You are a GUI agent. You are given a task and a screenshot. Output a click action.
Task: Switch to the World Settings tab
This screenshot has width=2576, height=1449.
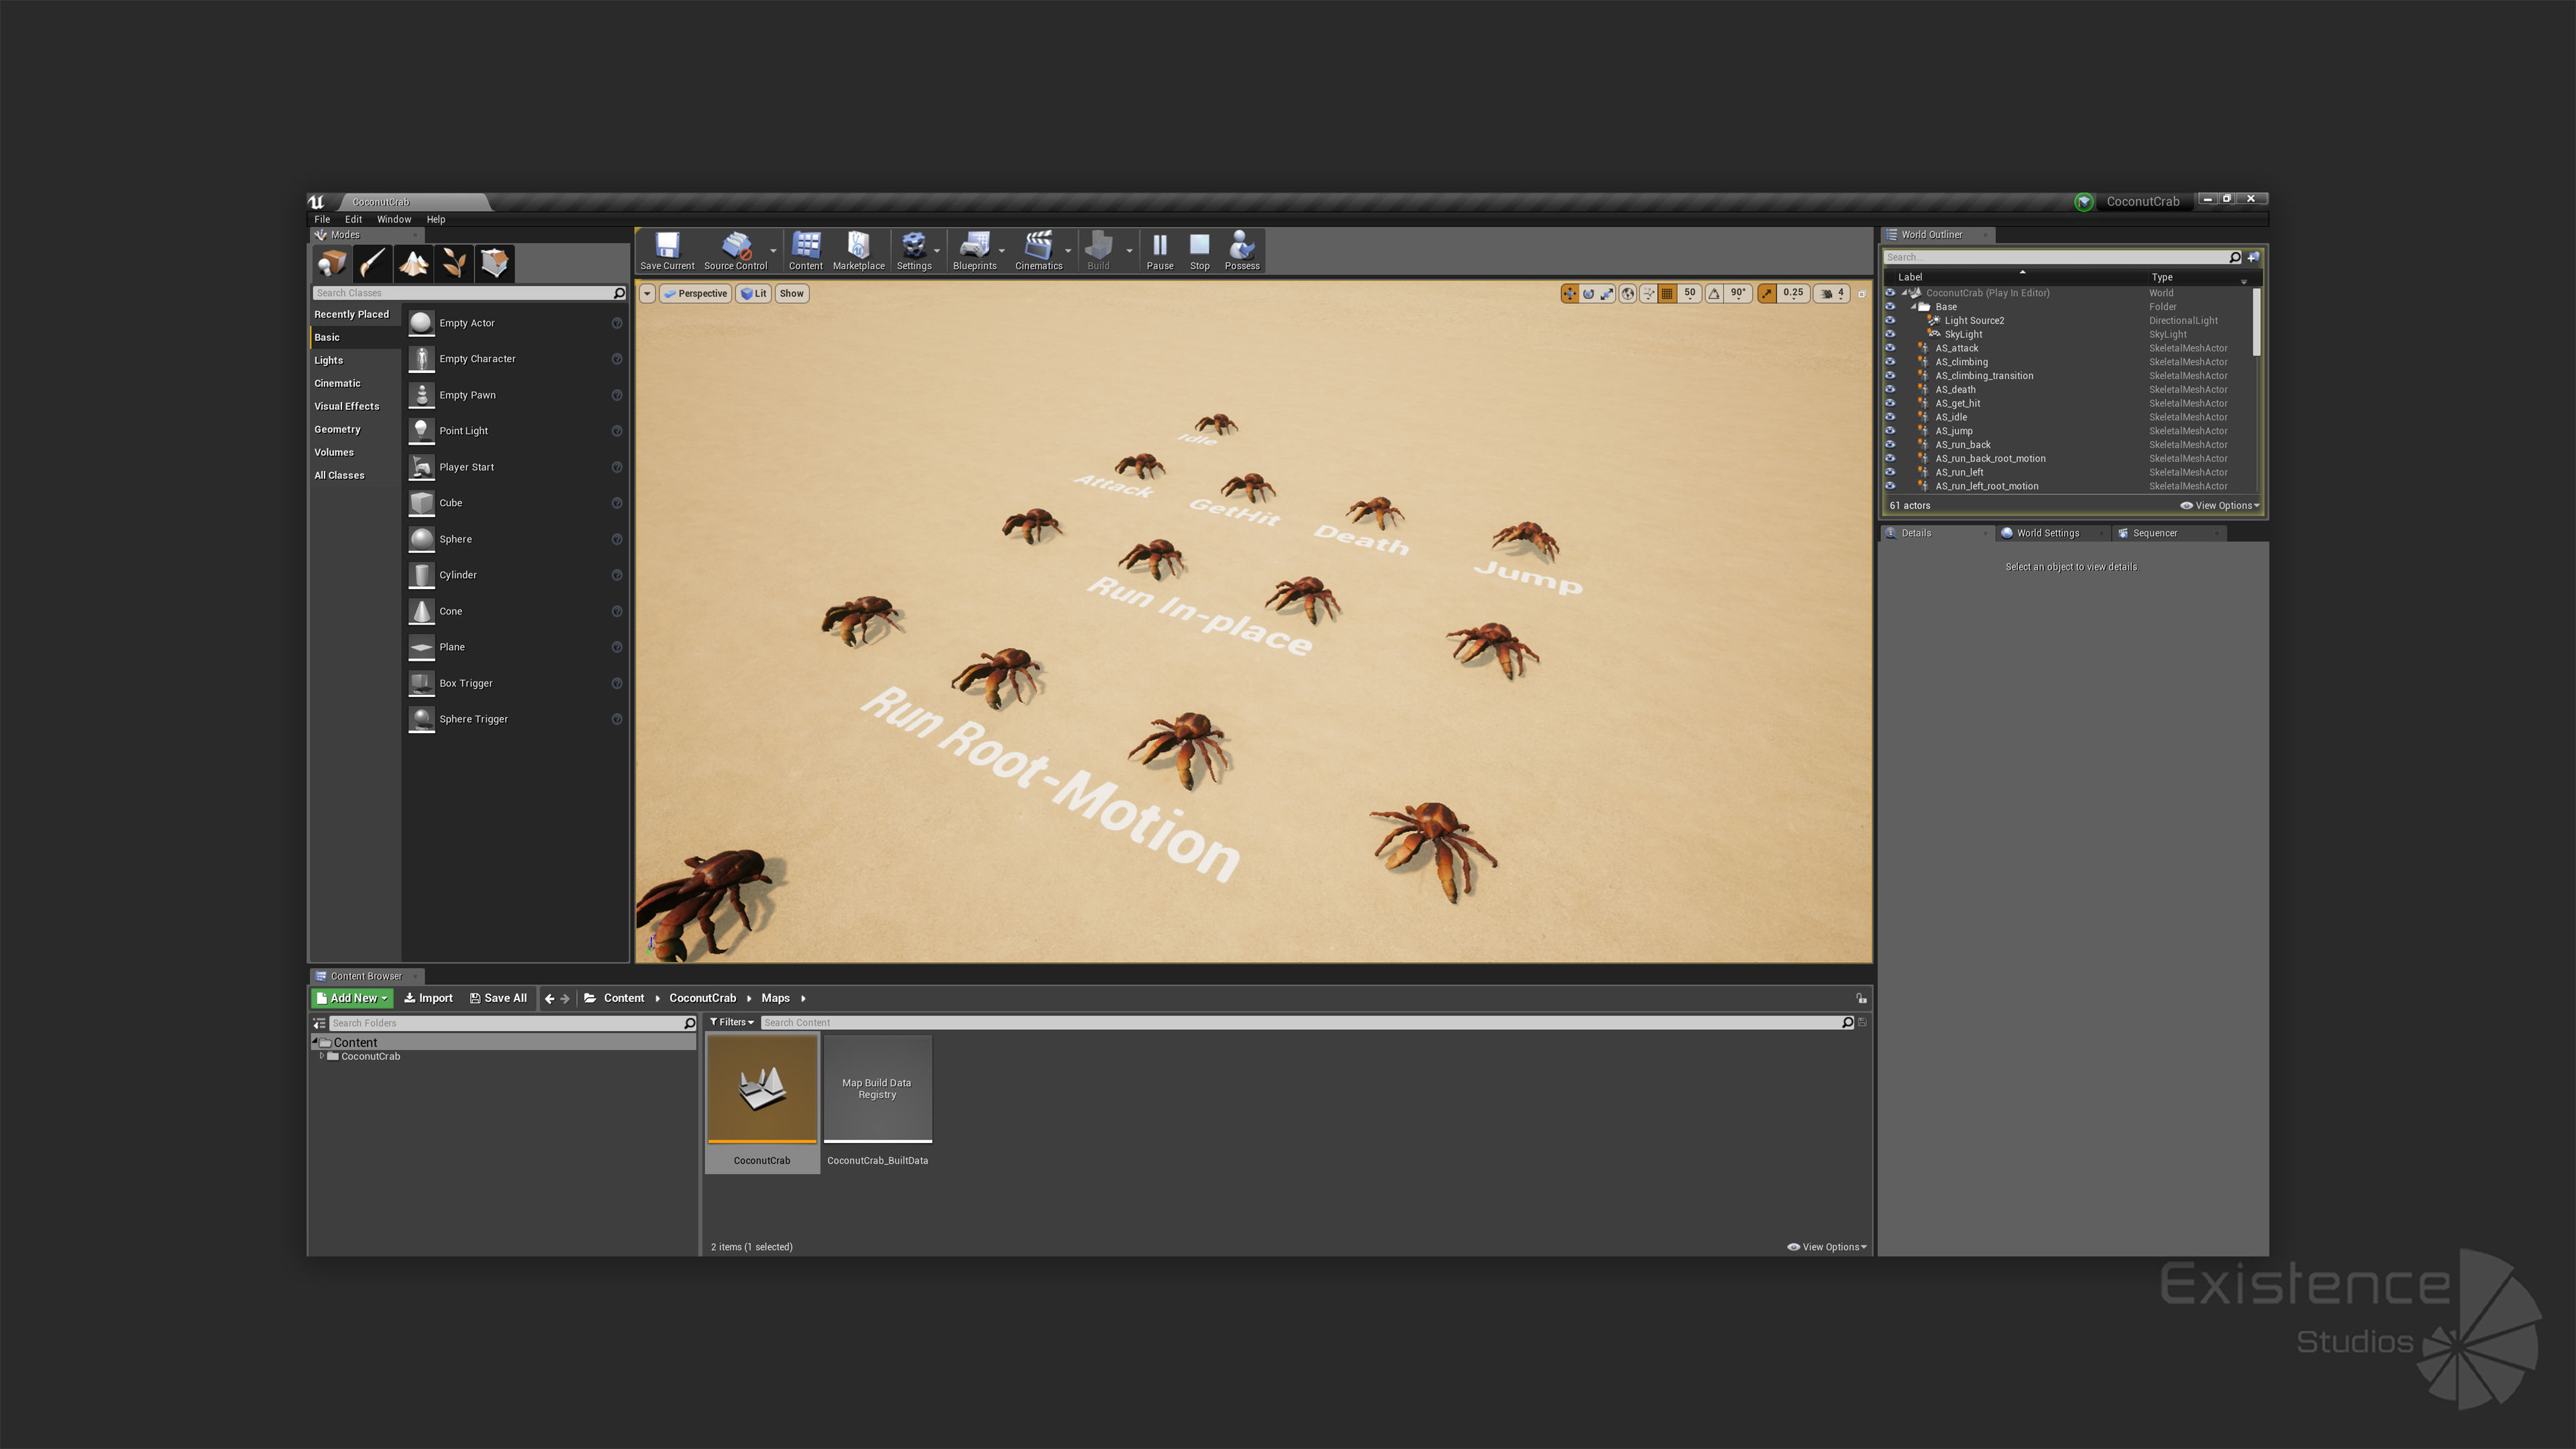[2046, 533]
